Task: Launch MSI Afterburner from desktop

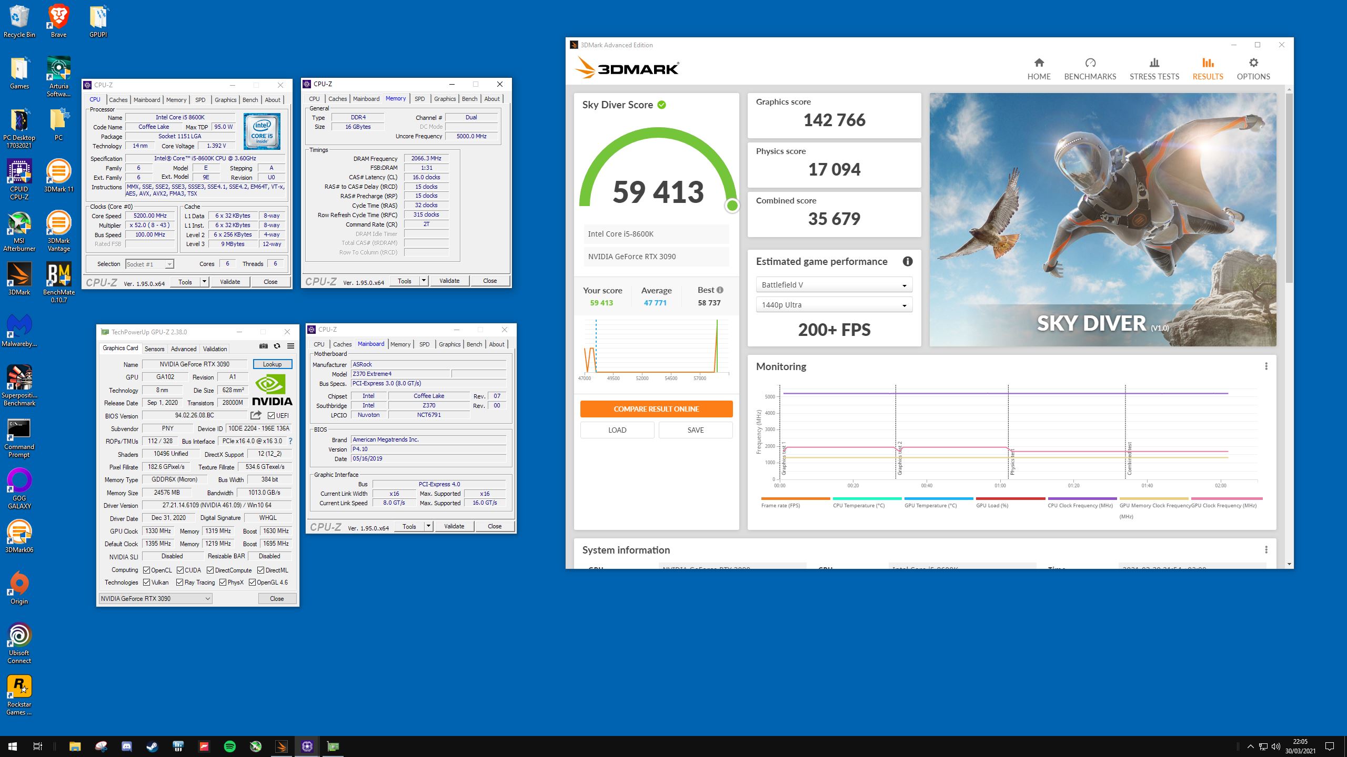Action: (19, 231)
